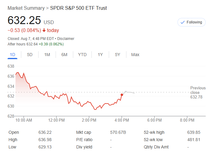Click the SPDR S&P 500 ETF Trust title
213x153 pixels.
click(78, 8)
